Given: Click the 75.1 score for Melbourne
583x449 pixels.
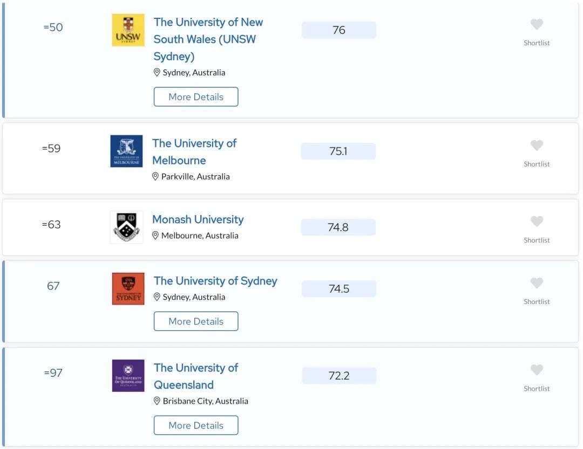Looking at the screenshot, I should (x=338, y=151).
